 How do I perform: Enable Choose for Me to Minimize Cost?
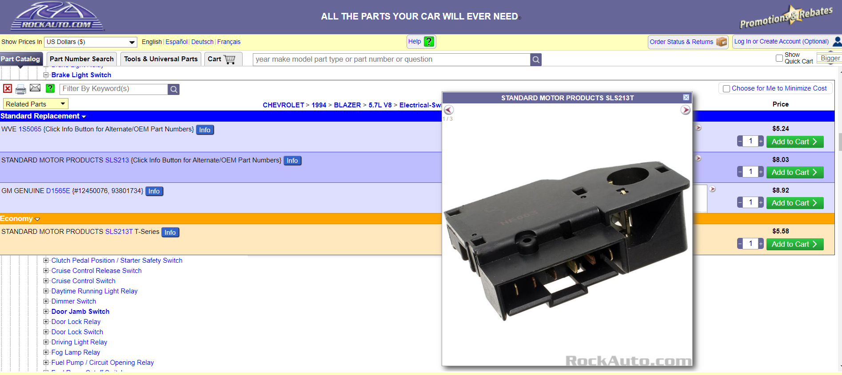click(726, 89)
